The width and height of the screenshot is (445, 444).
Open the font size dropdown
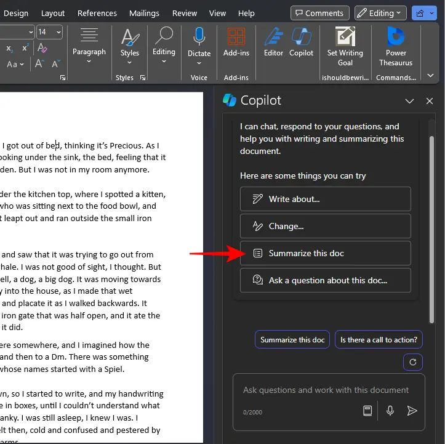pos(58,32)
